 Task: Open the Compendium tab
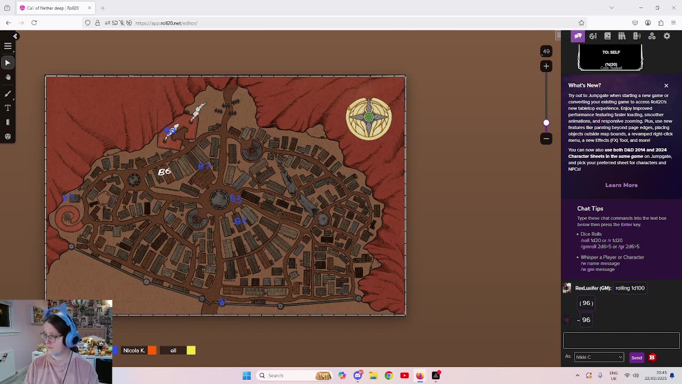tap(622, 36)
